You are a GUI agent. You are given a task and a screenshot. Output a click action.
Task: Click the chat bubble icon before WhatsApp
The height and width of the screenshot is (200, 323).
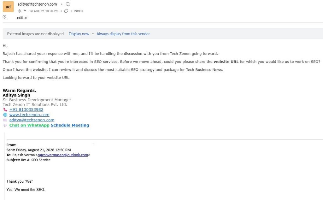pyautogui.click(x=5, y=125)
